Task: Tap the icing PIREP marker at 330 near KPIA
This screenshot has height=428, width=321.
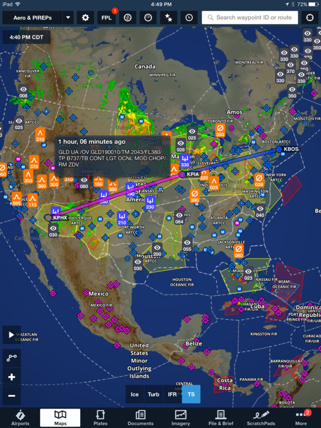Action: 185,160
